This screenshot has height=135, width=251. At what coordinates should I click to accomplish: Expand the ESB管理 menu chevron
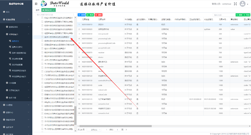pos(29,105)
